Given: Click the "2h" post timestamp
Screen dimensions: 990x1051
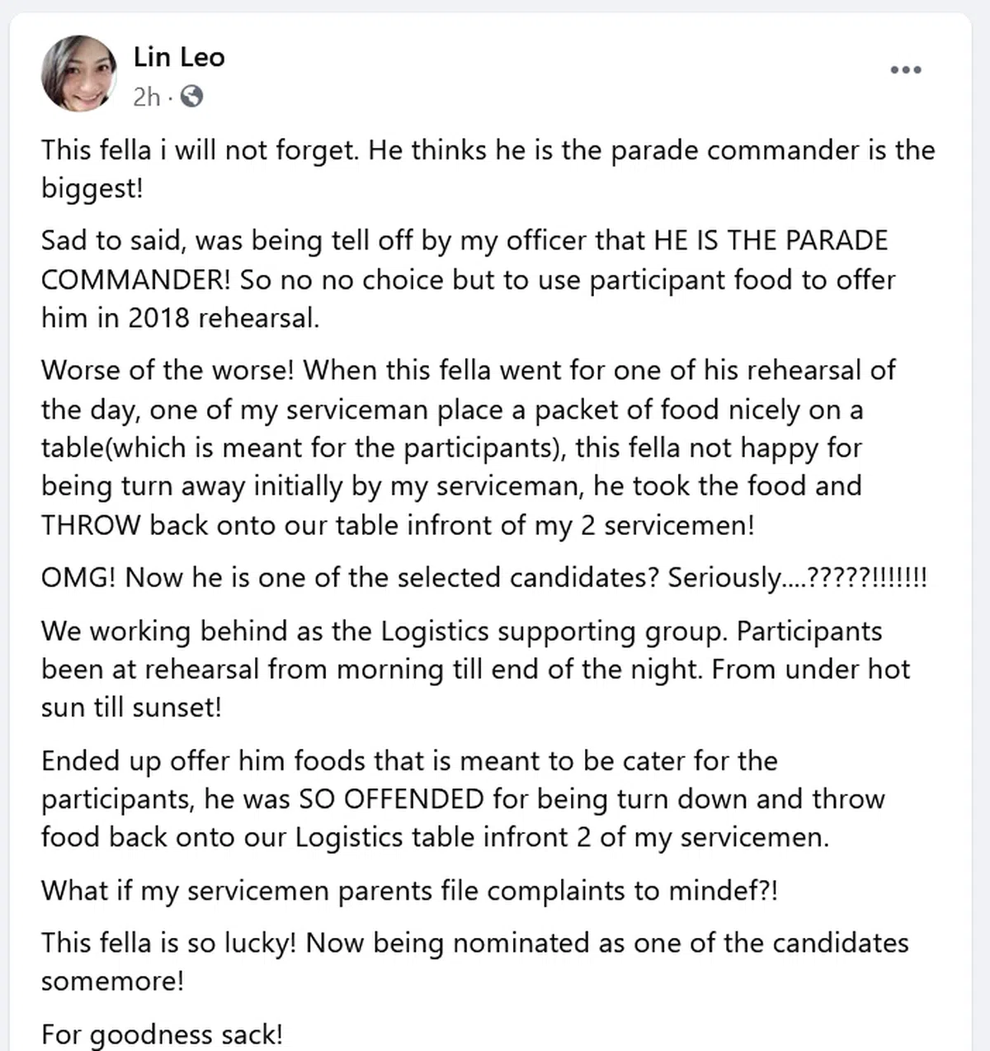Looking at the screenshot, I should (146, 97).
